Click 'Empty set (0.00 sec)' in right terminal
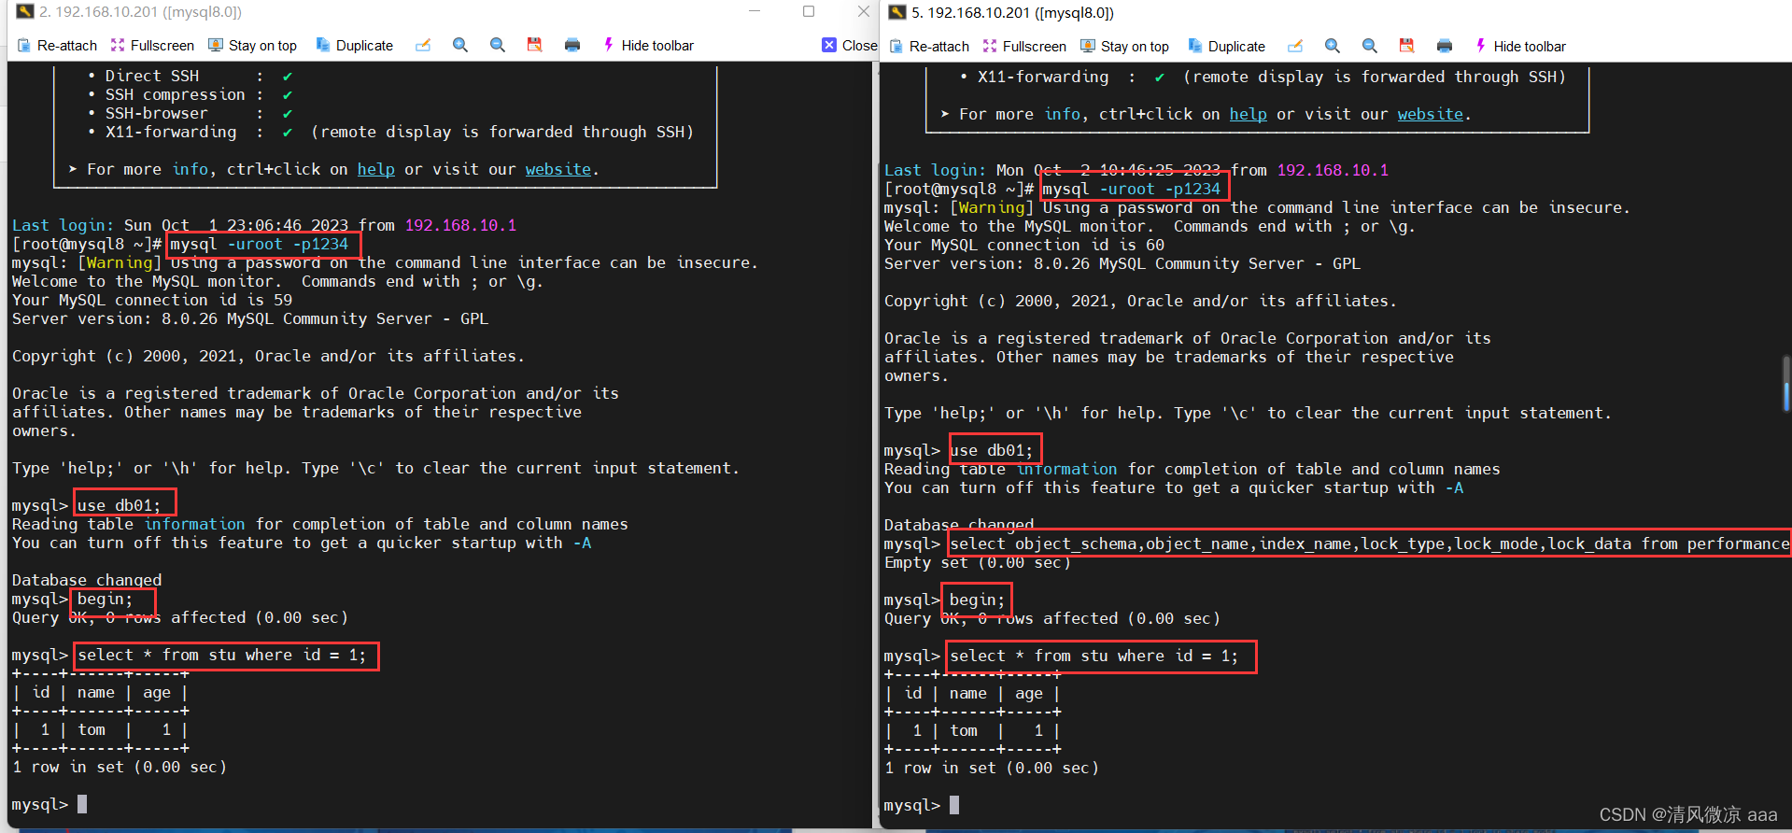Image resolution: width=1792 pixels, height=833 pixels. [978, 562]
